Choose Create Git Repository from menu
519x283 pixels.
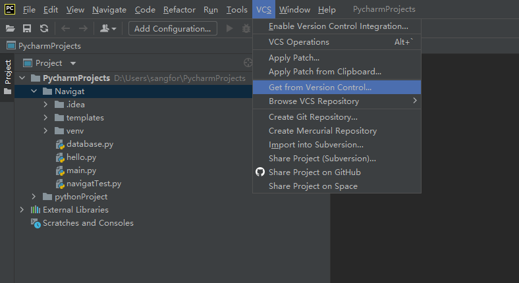pyautogui.click(x=313, y=117)
